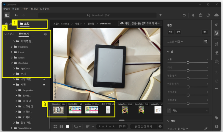Toggle HDR editing mode

tap(205, 32)
